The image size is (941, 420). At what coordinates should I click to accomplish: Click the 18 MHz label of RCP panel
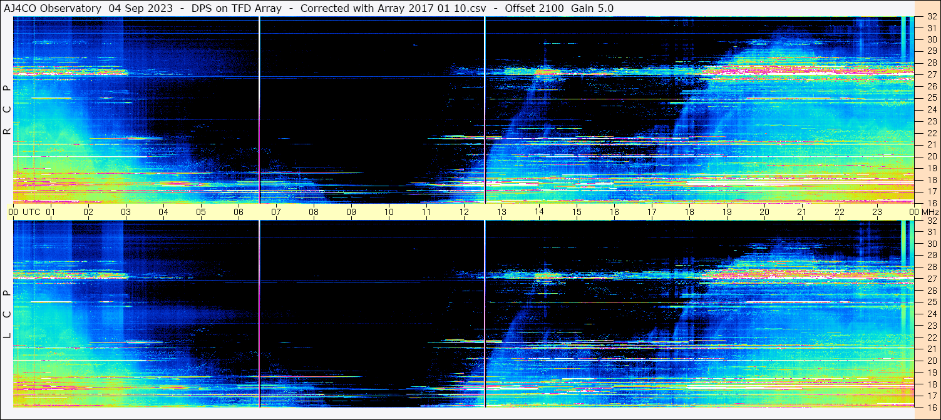[932, 180]
